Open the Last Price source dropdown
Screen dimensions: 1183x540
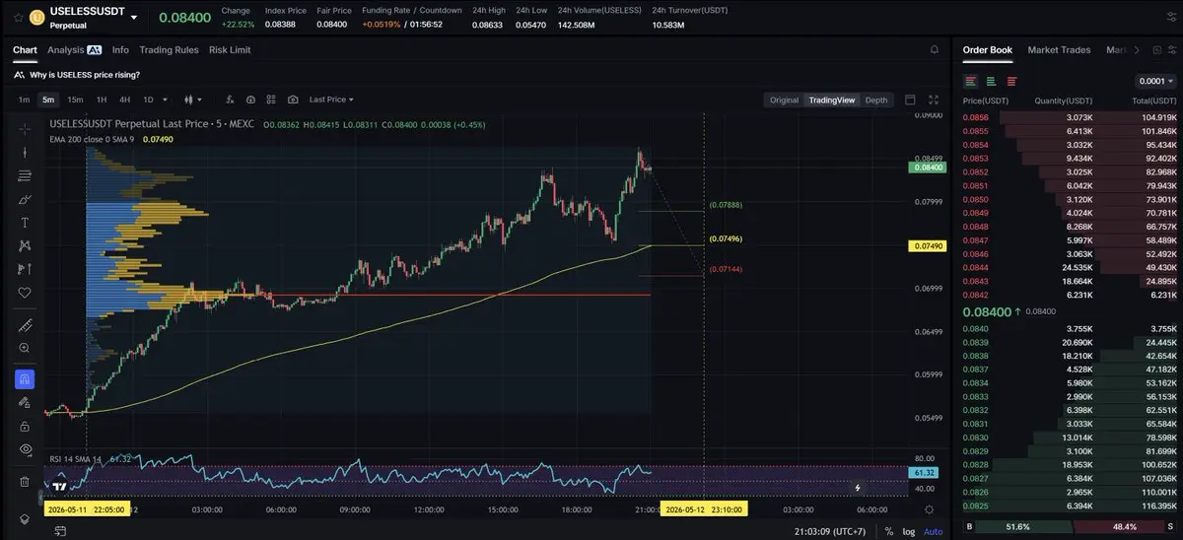[x=331, y=100]
